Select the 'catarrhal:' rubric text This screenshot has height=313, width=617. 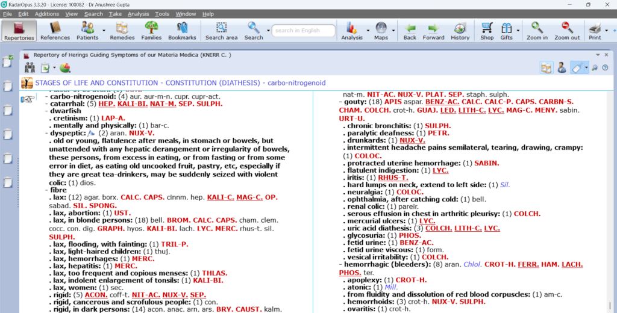click(x=67, y=104)
